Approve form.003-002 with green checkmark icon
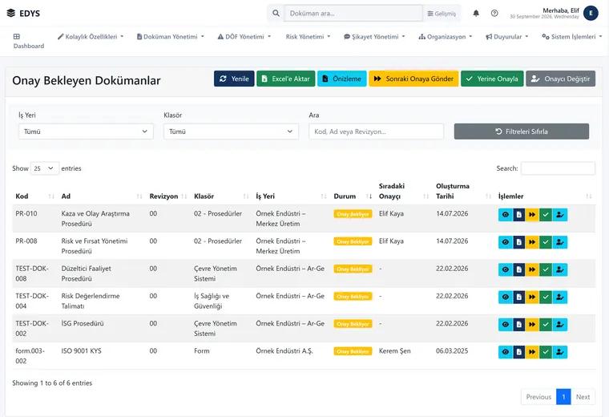 coord(546,352)
